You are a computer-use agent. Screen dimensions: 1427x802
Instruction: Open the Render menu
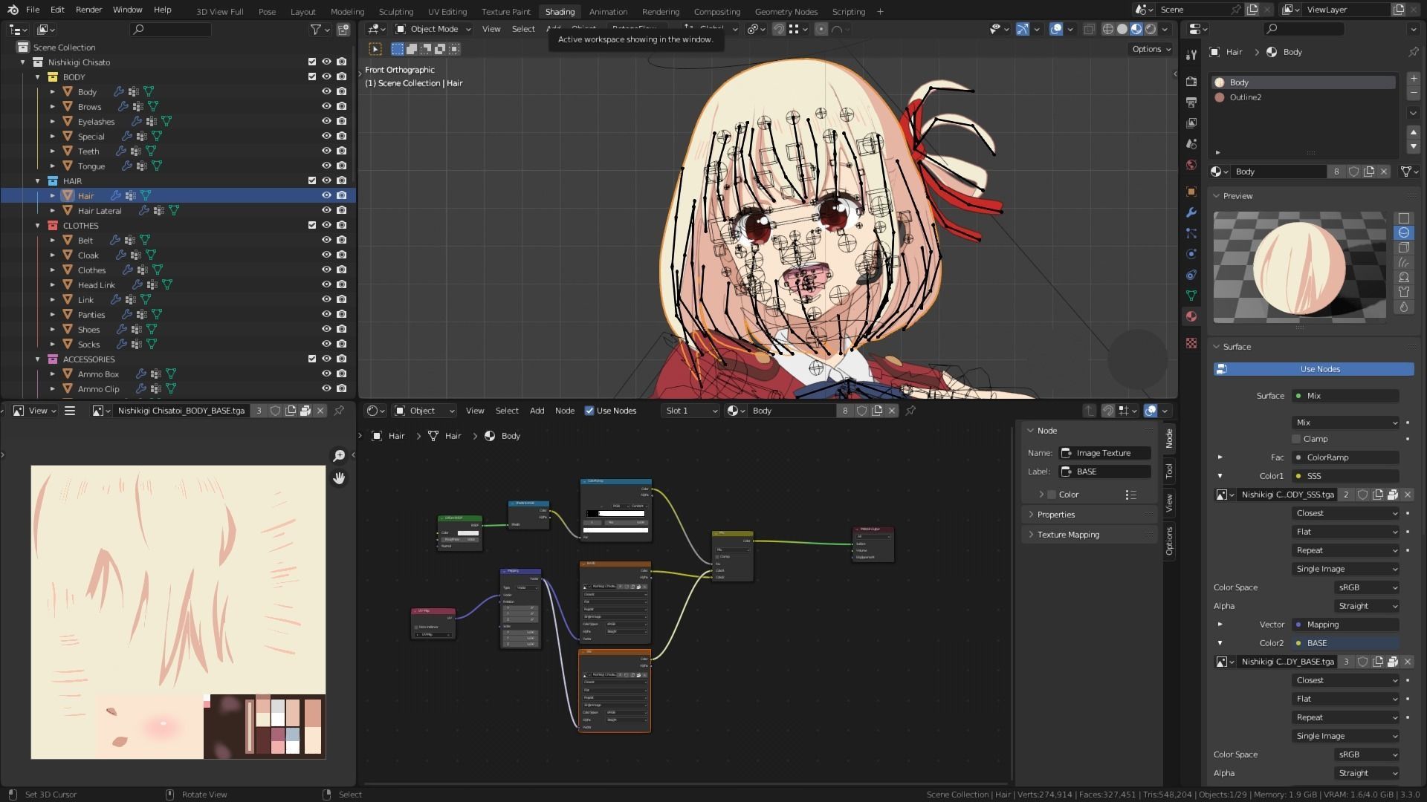click(x=88, y=10)
